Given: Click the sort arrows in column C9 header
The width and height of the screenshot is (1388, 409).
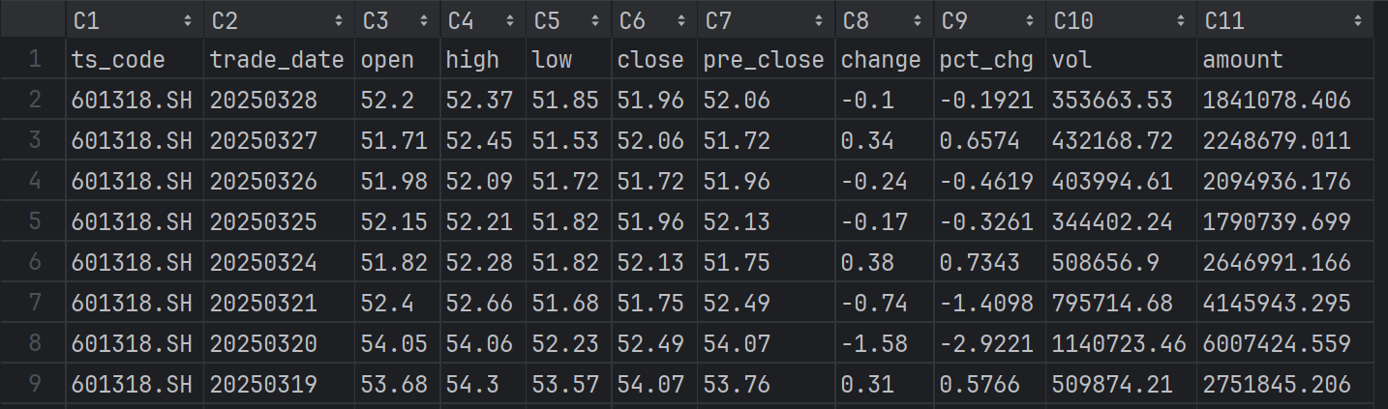Looking at the screenshot, I should (x=1030, y=20).
